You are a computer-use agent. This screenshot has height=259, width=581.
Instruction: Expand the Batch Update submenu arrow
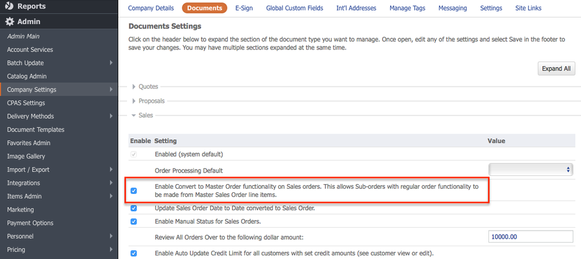point(111,63)
